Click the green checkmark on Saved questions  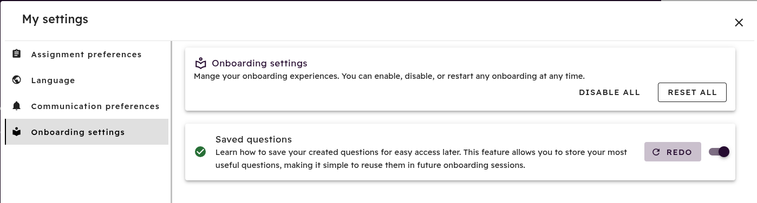[200, 152]
